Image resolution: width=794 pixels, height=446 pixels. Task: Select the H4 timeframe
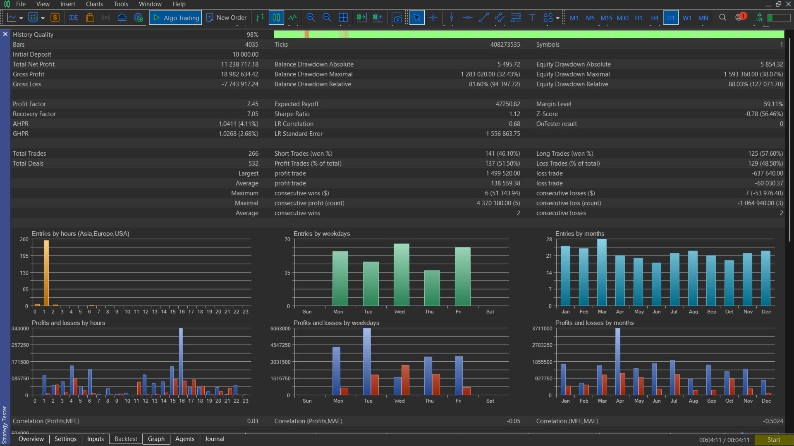pos(655,18)
